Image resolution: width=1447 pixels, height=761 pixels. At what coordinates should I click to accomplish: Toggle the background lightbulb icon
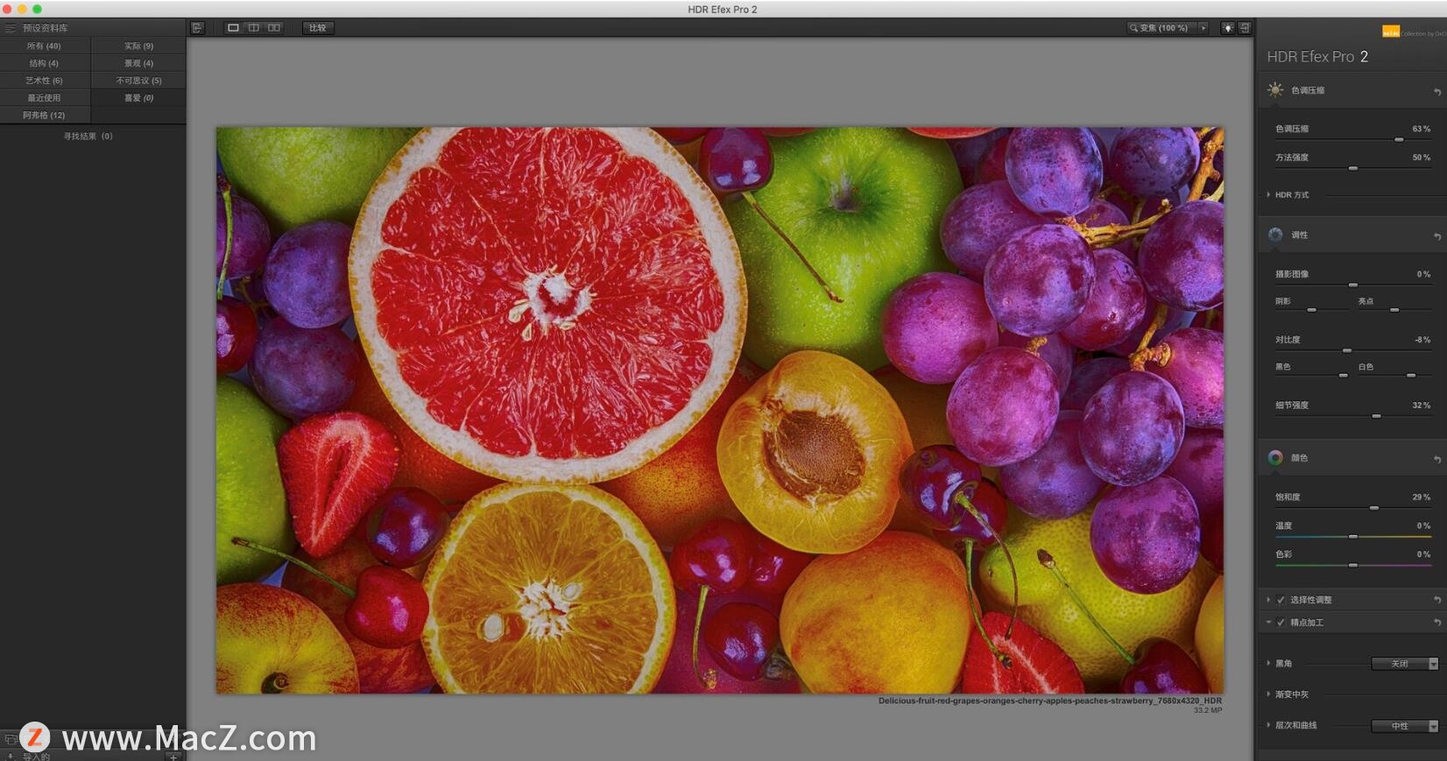point(1228,28)
